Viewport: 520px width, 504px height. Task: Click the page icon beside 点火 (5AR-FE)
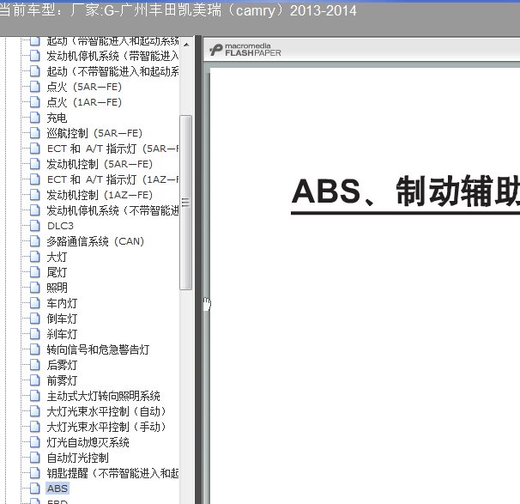point(35,87)
